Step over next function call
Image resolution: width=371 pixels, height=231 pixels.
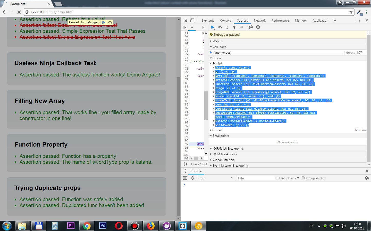(220, 27)
